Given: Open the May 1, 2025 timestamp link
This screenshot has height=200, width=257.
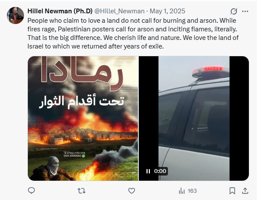Looking at the screenshot, I should (167, 11).
